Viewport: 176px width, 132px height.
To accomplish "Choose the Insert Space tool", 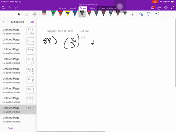I will click(35, 14).
